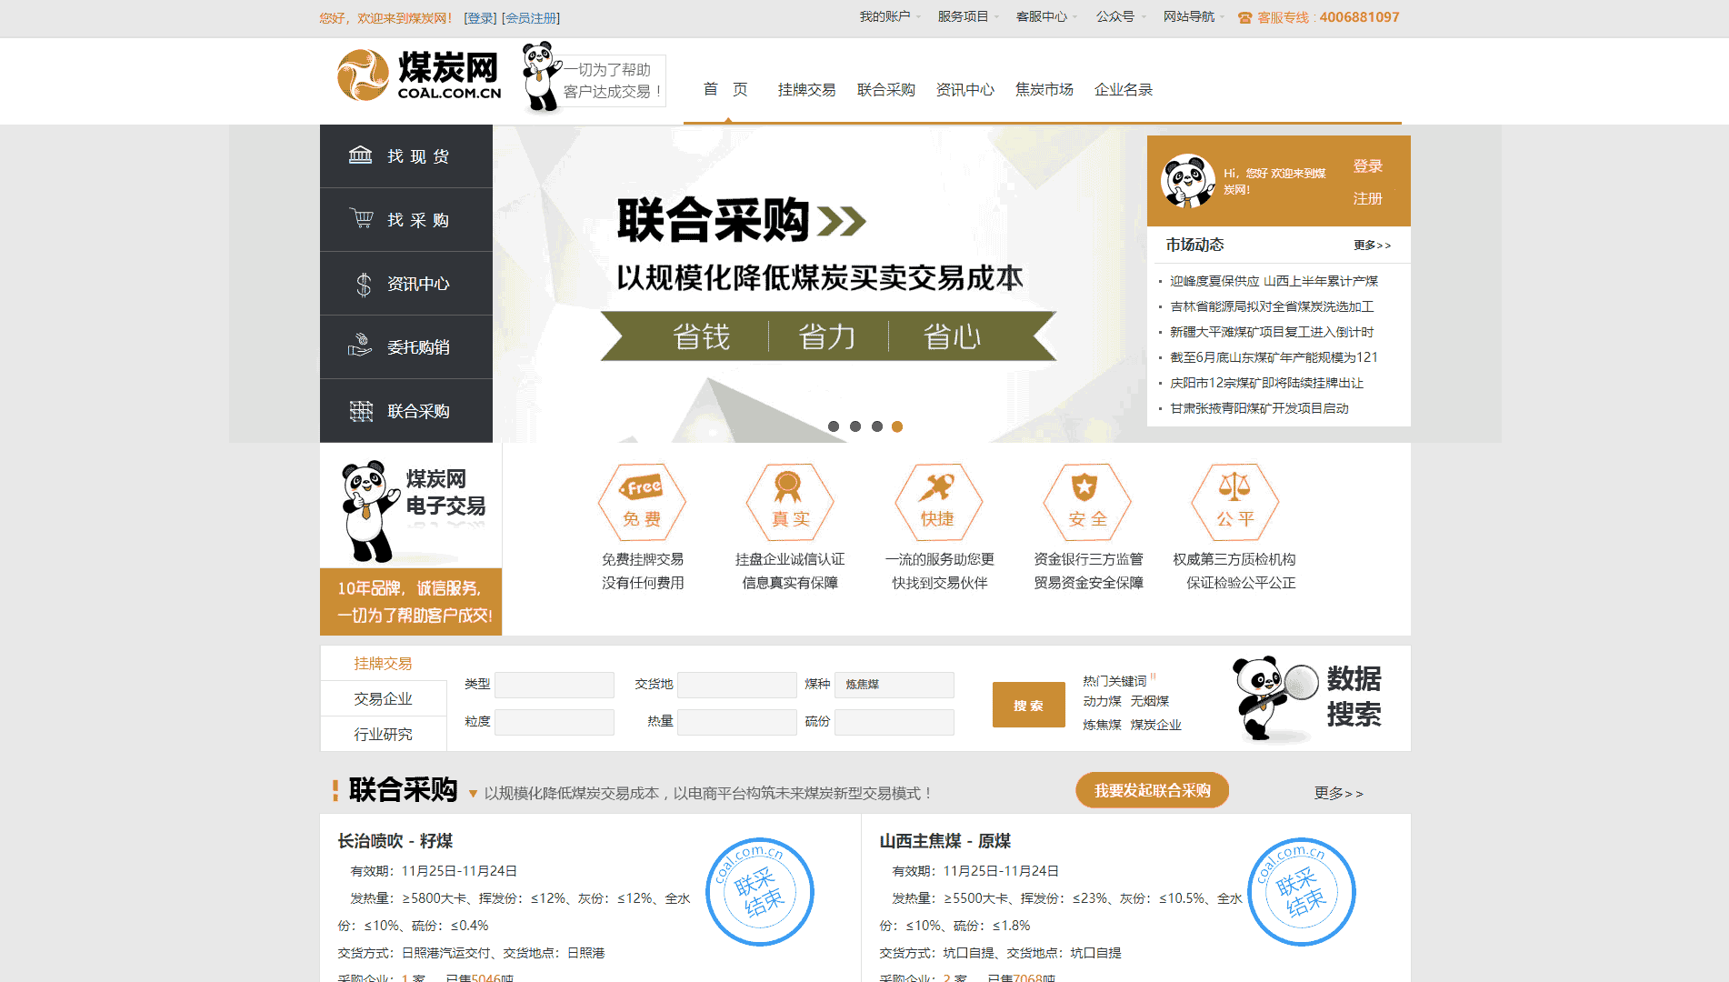Click the phone icon beside 客服专线
Screen dimensions: 1729x982
tap(1244, 17)
